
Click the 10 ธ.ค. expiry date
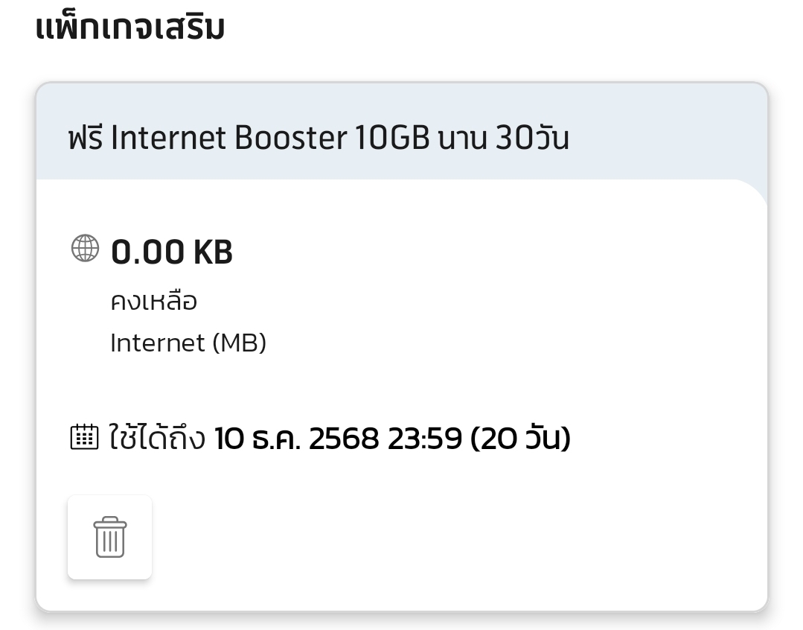256,439
